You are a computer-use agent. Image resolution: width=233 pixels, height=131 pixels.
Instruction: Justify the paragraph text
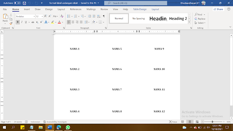[81, 22]
